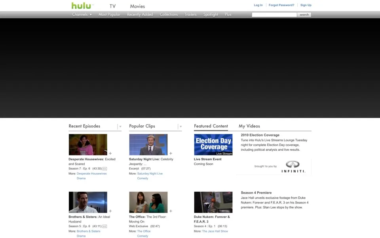Open Saturday Night Live clip thumbnail

tap(148, 145)
